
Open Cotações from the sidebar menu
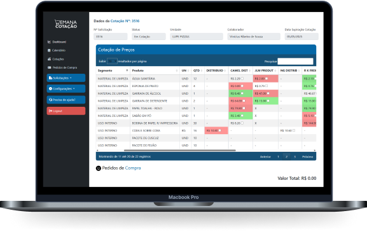(56, 59)
